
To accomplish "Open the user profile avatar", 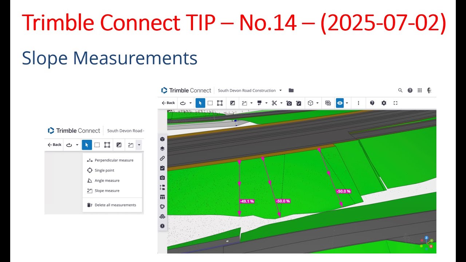I will click(430, 90).
